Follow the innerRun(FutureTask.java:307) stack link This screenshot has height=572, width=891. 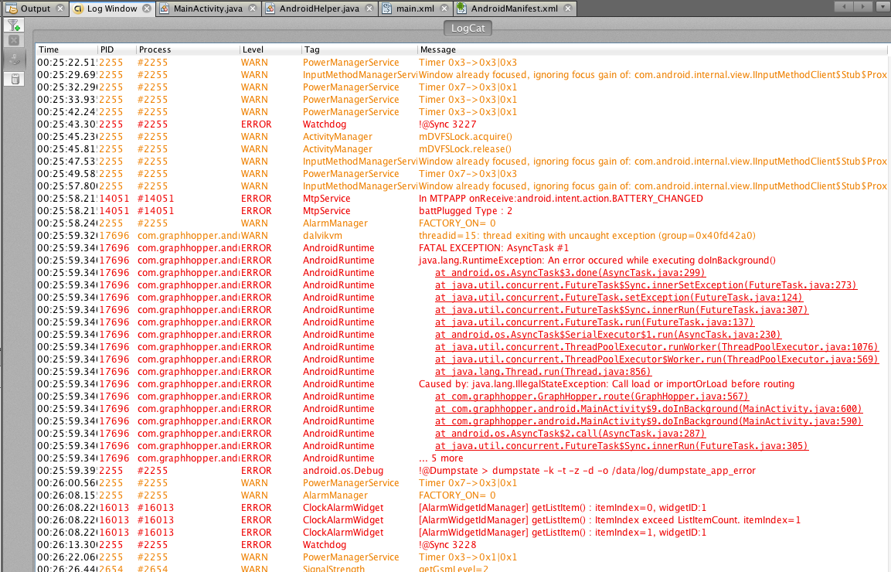[621, 310]
